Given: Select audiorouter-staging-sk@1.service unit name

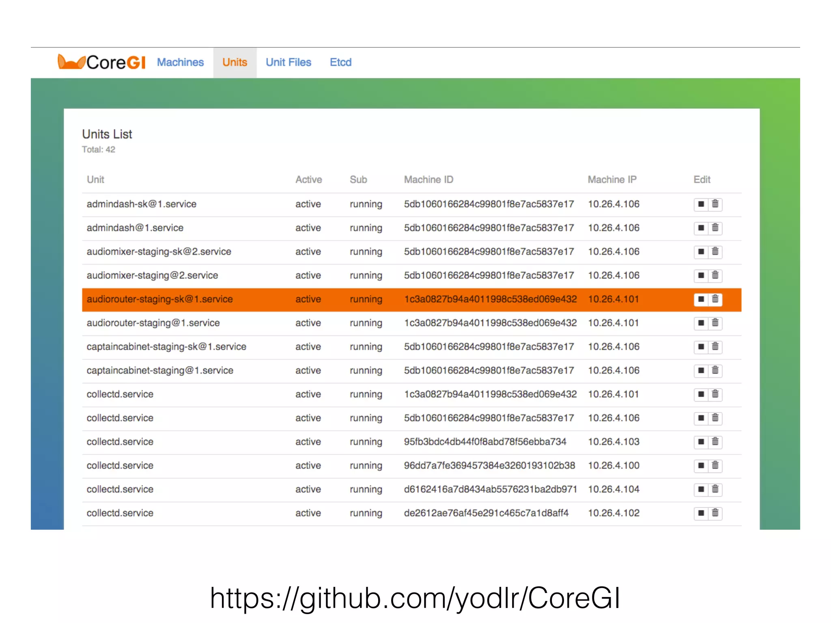Looking at the screenshot, I should tap(159, 299).
